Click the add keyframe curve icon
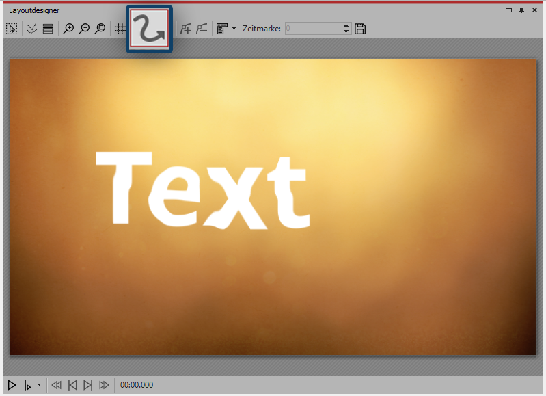Viewport: 546px width, 396px height. click(x=186, y=29)
